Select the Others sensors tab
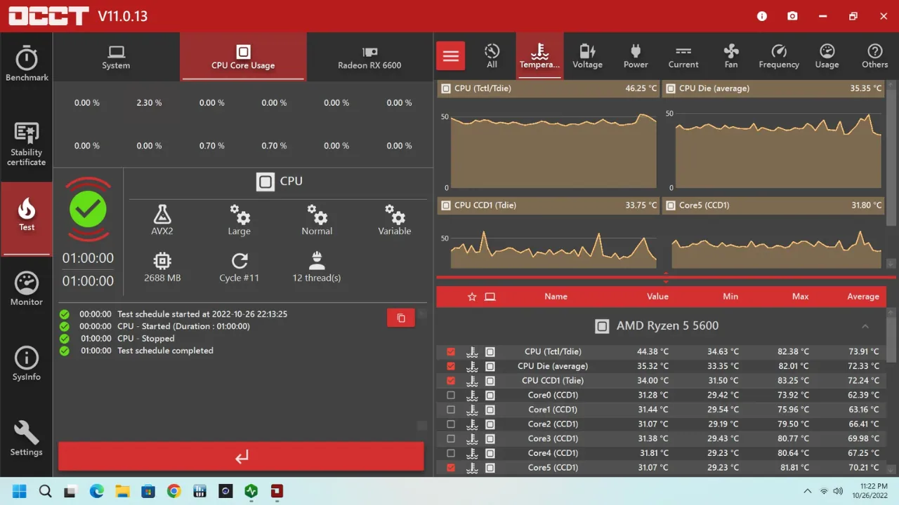The height and width of the screenshot is (505, 899). 874,56
